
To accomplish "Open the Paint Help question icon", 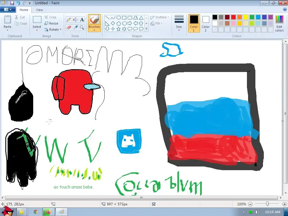I will tap(285, 9).
